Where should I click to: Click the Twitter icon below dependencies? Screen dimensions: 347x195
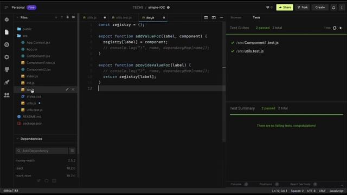pyautogui.click(x=38, y=180)
